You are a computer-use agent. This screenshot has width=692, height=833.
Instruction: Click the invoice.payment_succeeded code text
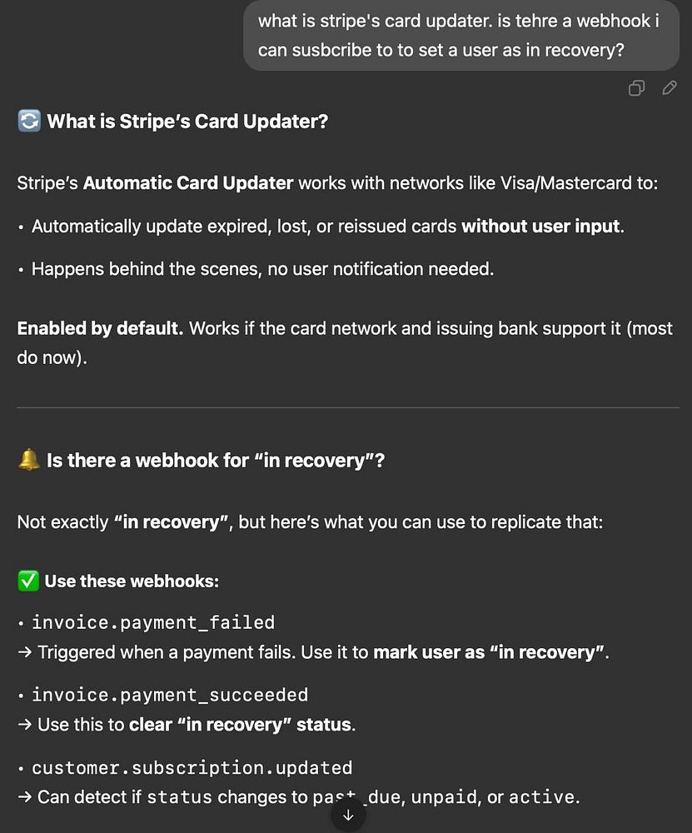coord(169,695)
